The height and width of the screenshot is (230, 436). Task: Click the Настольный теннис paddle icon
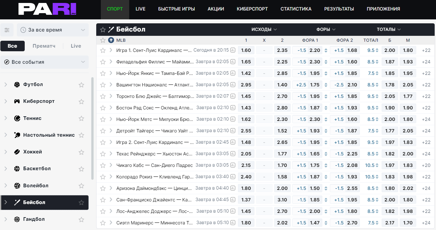click(x=17, y=135)
